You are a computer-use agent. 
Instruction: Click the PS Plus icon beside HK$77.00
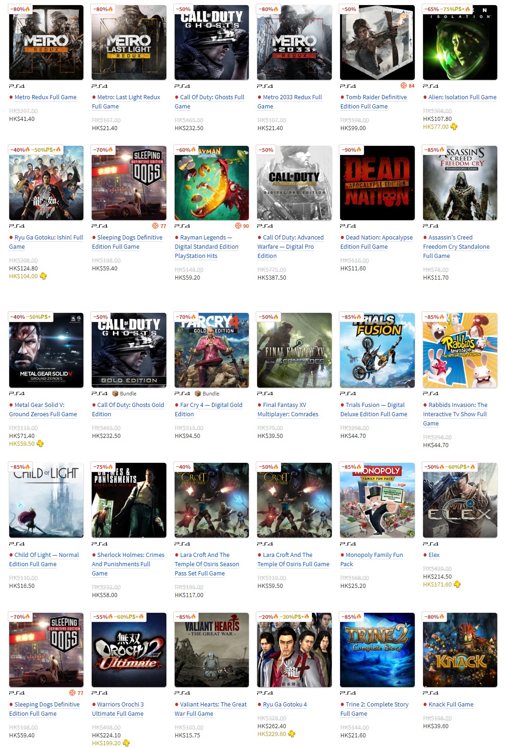point(454,126)
